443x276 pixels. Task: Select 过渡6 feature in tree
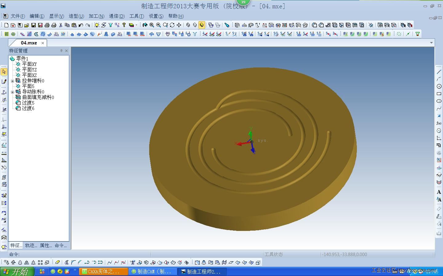coord(28,108)
